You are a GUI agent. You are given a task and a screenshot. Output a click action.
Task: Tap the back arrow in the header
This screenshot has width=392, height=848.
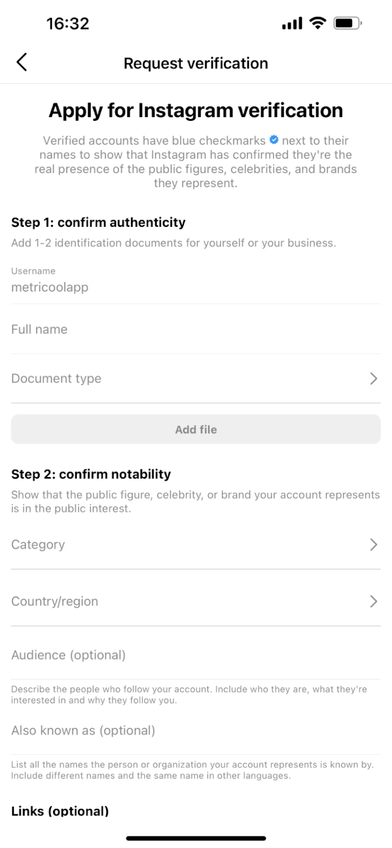point(22,63)
